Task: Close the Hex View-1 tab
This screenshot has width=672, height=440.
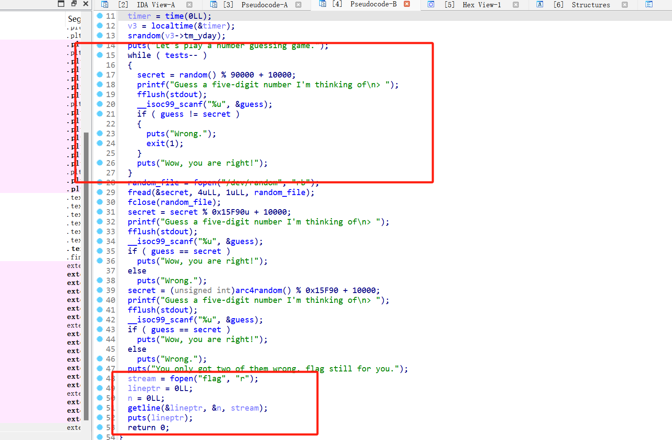Action: 516,5
